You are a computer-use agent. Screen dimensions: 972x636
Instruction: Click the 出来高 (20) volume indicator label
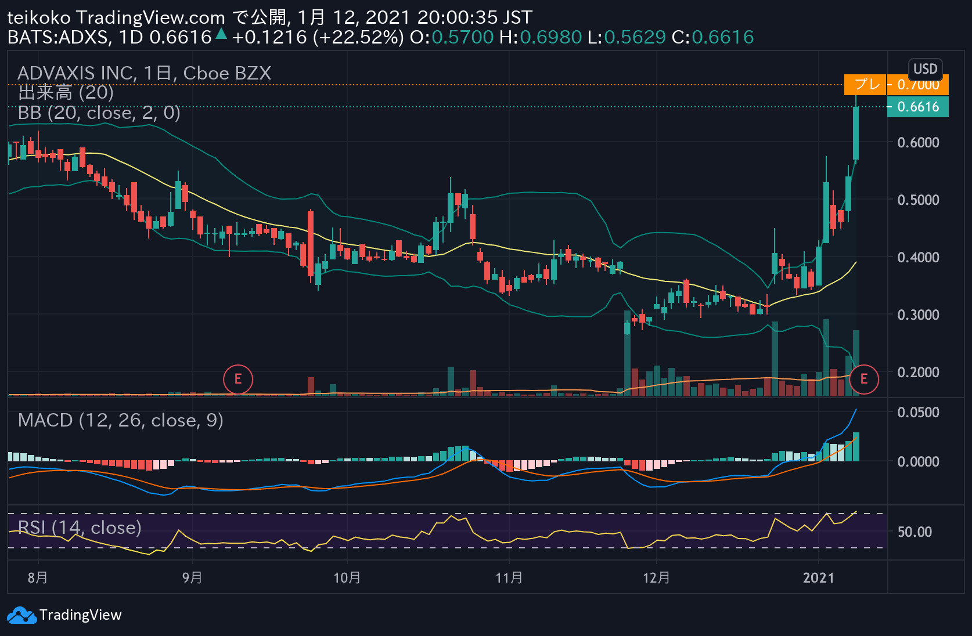(66, 92)
